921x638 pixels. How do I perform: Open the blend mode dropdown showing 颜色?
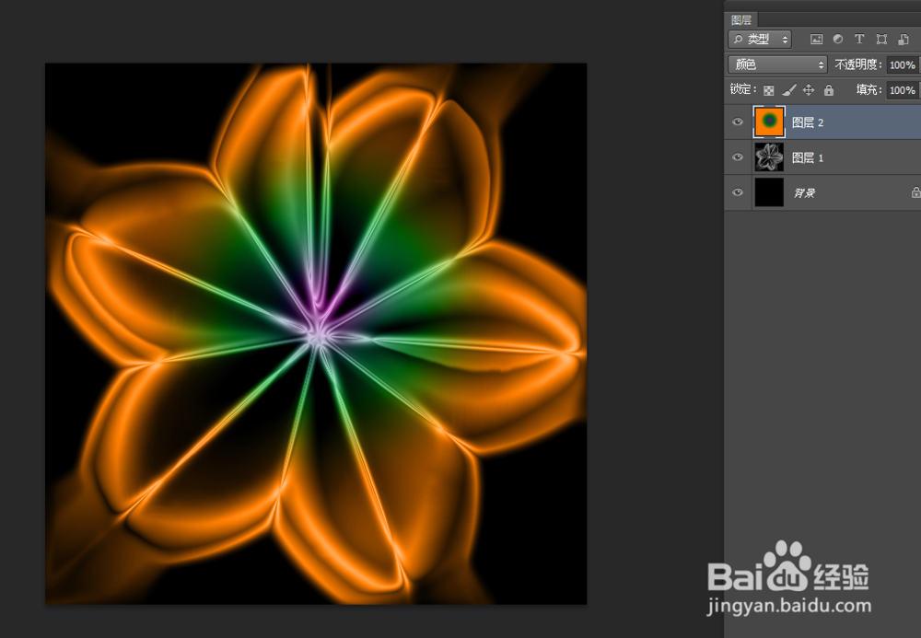click(x=776, y=64)
